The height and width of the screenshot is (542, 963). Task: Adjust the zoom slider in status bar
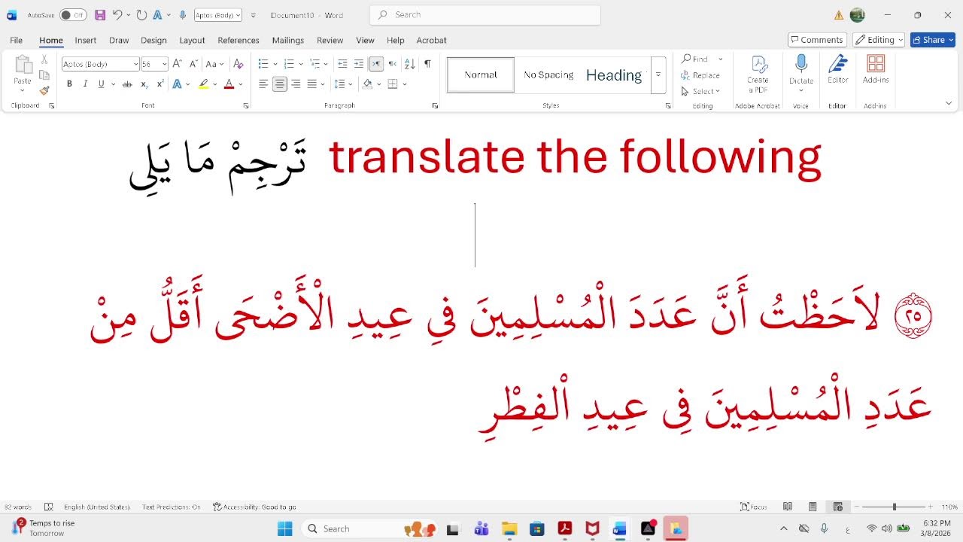[x=895, y=507]
